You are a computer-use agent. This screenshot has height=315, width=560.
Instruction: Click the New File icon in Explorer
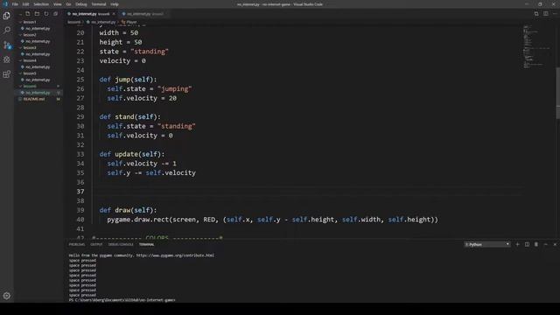[x=27, y=14]
